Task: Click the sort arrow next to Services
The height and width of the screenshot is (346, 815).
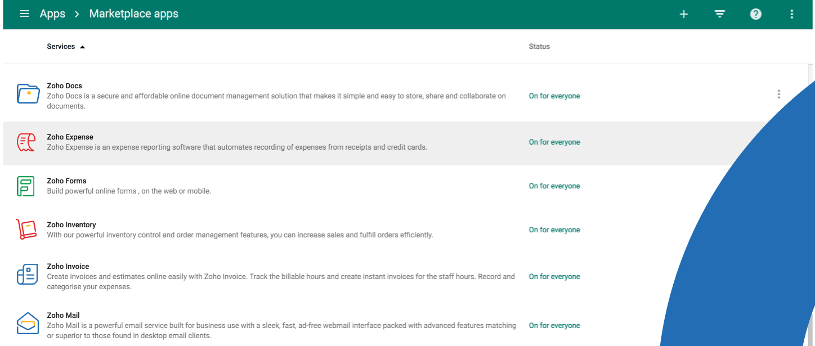Action: 82,47
